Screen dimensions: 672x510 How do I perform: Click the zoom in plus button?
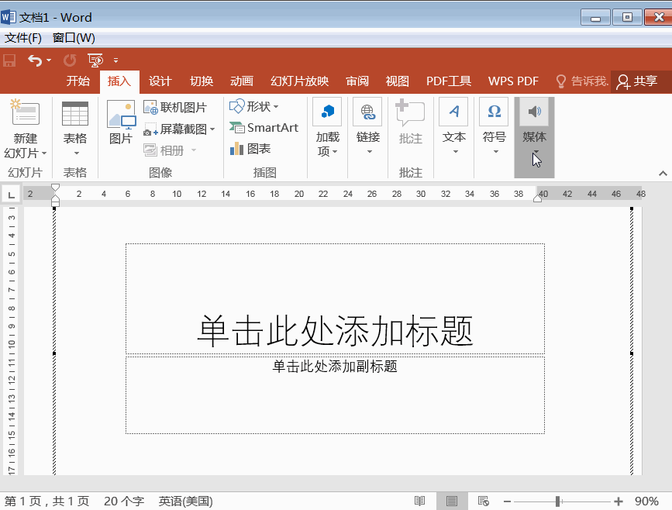click(618, 501)
